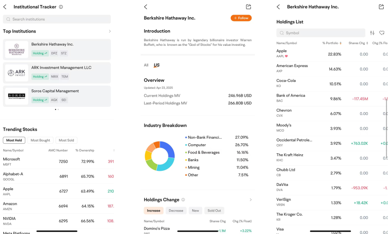
Task: Open Chevron CVX holding
Action: [332, 114]
